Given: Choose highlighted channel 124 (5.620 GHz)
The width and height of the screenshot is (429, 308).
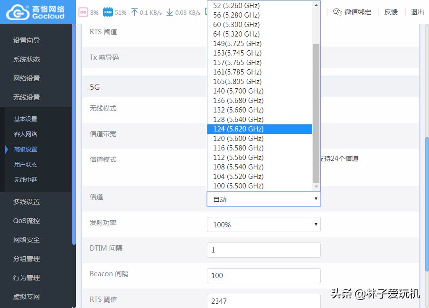Looking at the screenshot, I should (260, 129).
